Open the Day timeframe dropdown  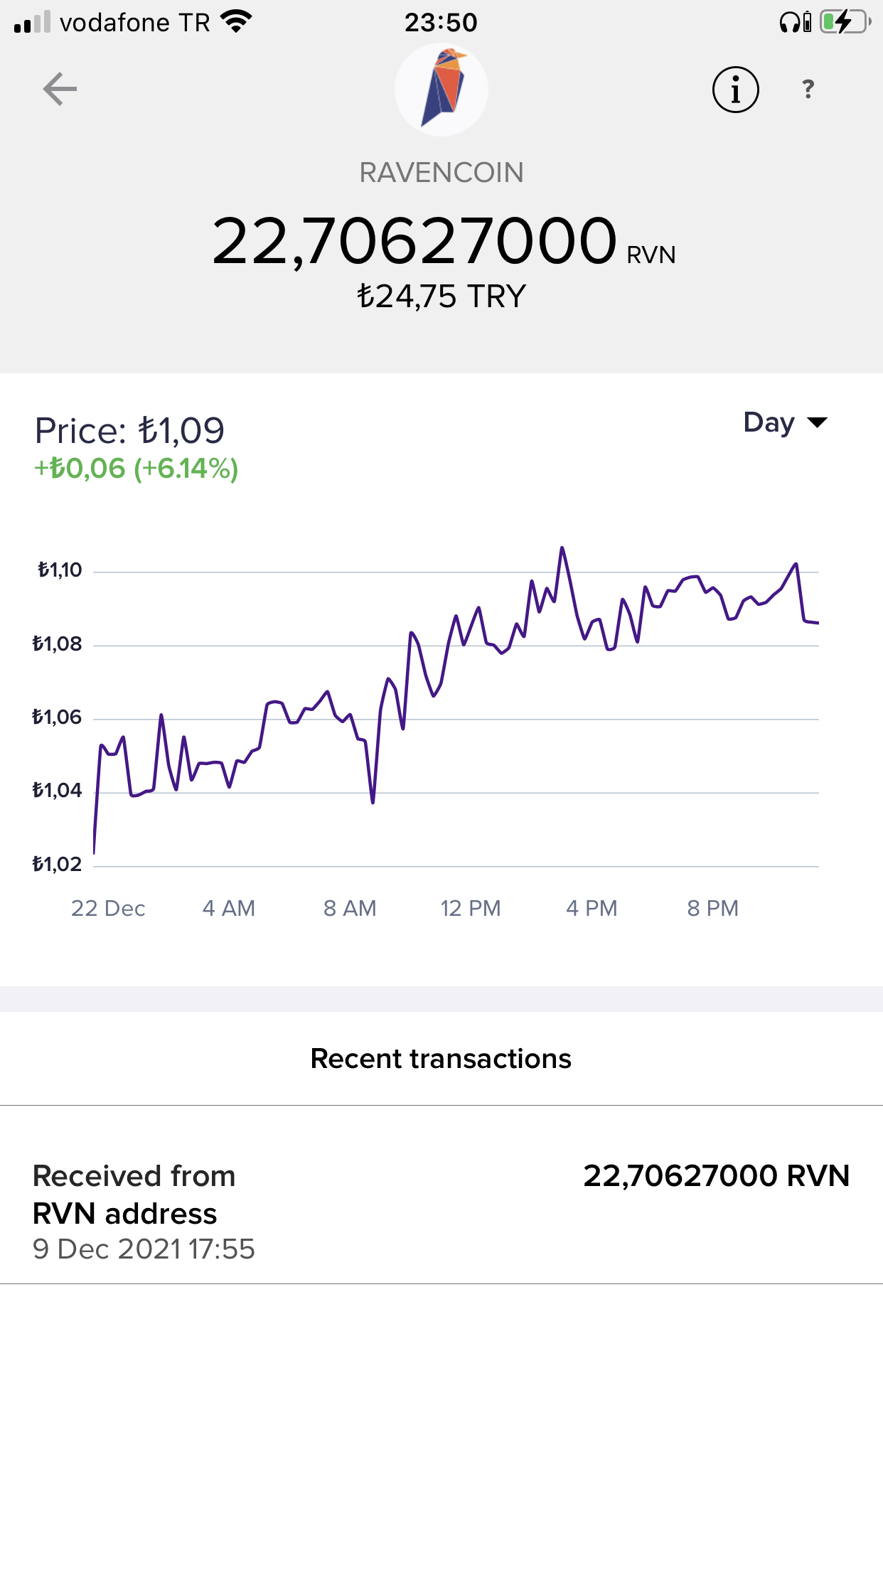[786, 422]
